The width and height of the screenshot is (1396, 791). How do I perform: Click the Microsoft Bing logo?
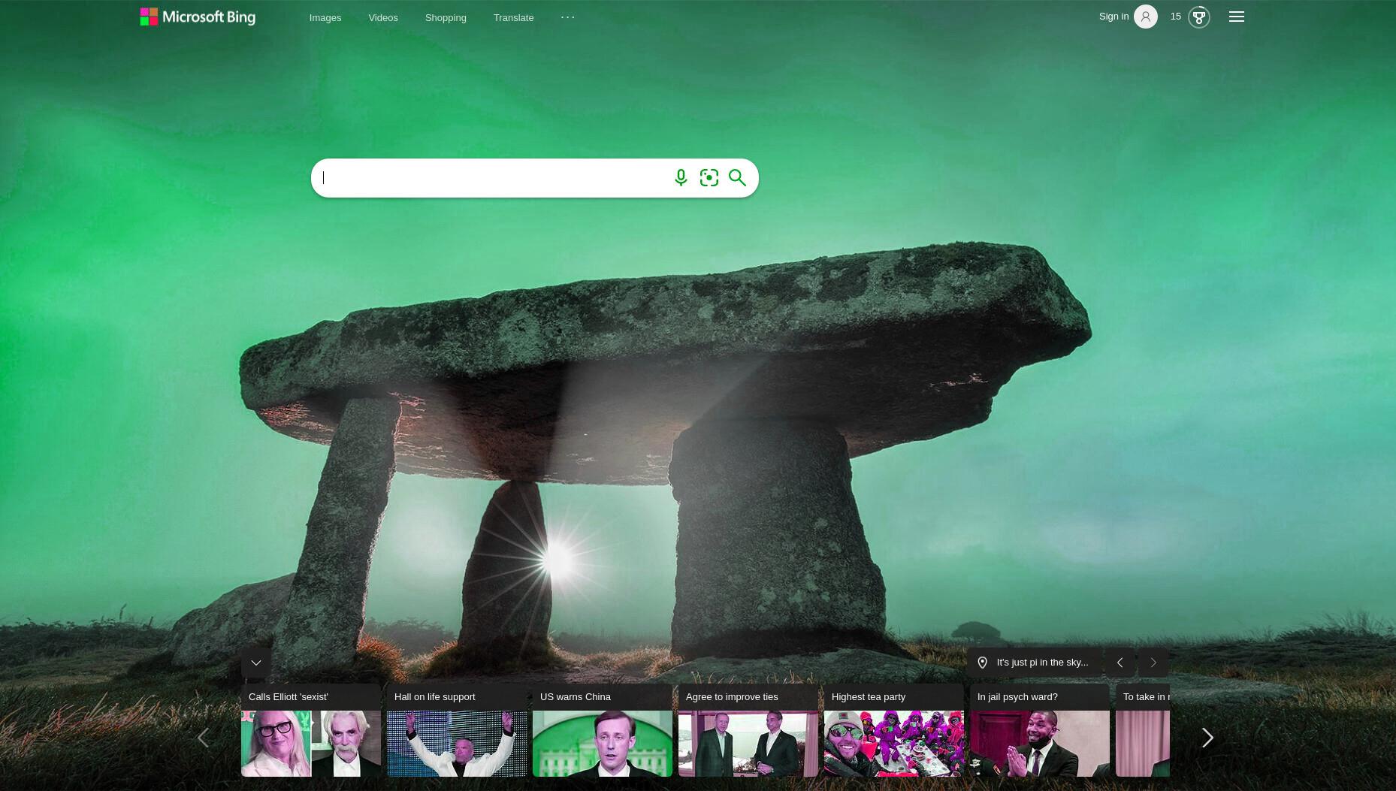(x=198, y=17)
